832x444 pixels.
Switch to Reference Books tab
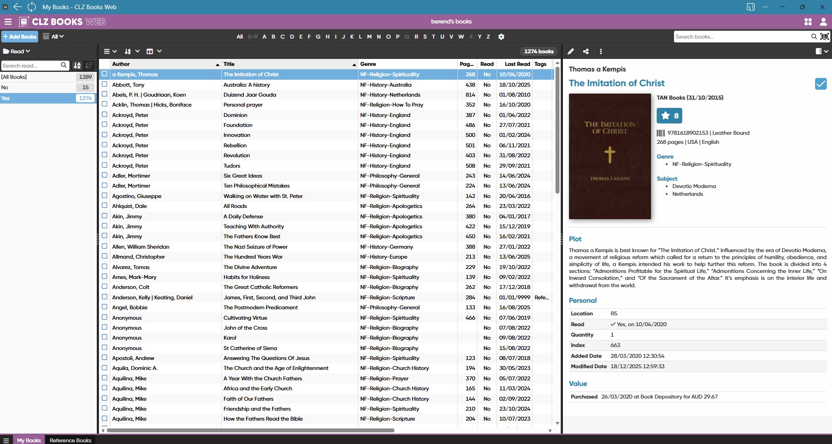[x=70, y=440]
